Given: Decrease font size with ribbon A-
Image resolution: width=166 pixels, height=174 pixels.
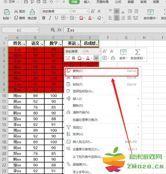Looking at the screenshot, I should [99, 11].
